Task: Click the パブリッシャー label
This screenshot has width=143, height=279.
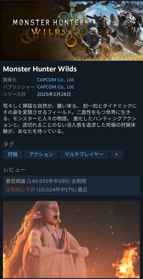Action: pyautogui.click(x=19, y=87)
